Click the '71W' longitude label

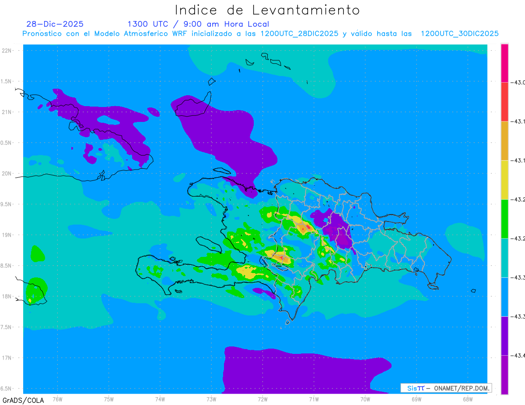click(x=314, y=399)
